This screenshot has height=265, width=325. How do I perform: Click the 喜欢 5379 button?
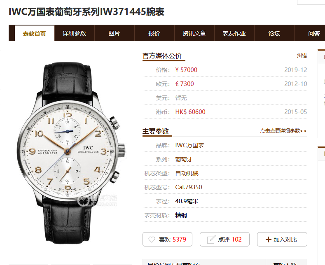coord(168,239)
